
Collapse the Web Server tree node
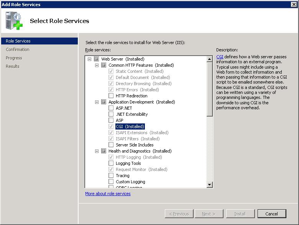click(89, 59)
